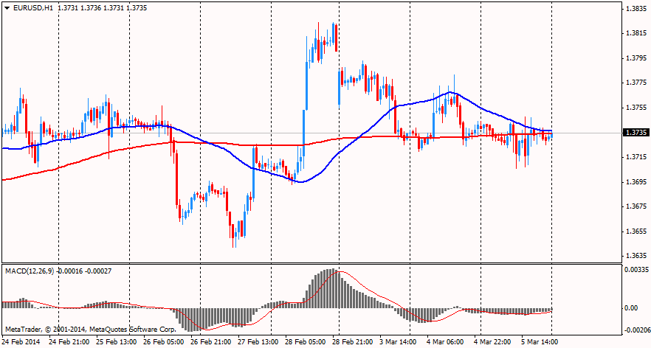
Task: Click the MACD scale value 0.00335
Action: (x=637, y=270)
